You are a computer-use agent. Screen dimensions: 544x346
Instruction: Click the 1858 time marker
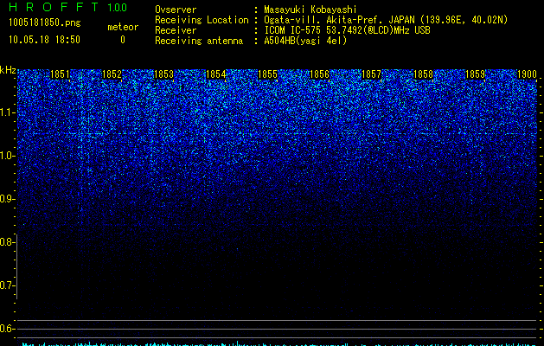coord(424,74)
